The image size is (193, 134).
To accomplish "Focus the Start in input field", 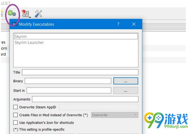I will 69,91.
